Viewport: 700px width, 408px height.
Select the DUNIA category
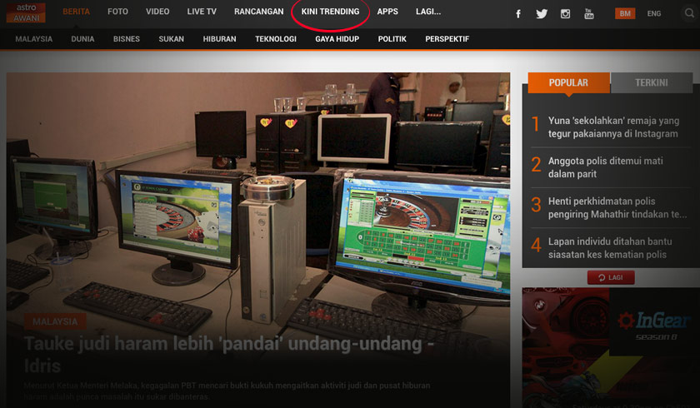point(82,39)
